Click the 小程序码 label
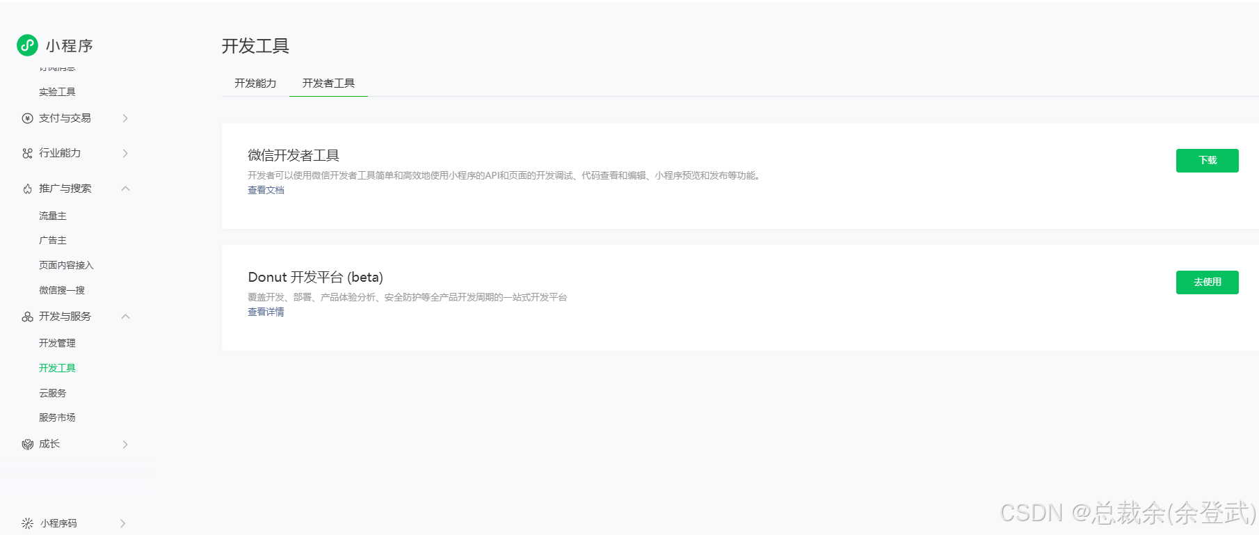 (x=58, y=523)
